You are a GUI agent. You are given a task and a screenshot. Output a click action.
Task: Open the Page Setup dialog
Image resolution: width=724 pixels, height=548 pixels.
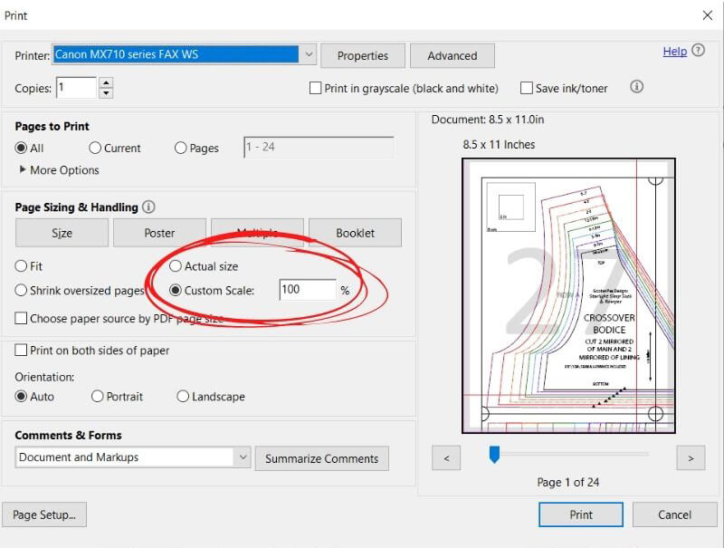(x=44, y=514)
